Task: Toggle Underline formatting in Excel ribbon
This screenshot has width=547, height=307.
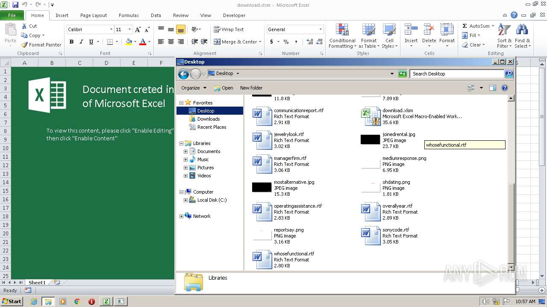Action: point(91,42)
